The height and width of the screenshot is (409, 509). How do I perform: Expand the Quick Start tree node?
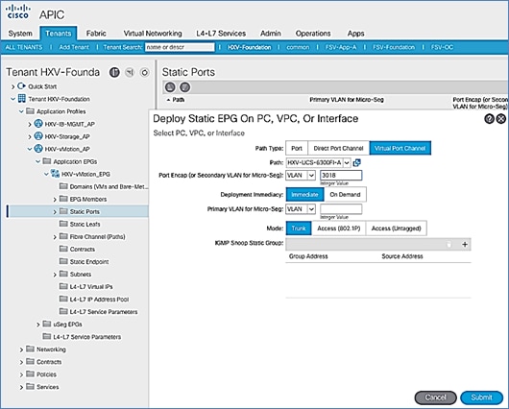point(13,86)
